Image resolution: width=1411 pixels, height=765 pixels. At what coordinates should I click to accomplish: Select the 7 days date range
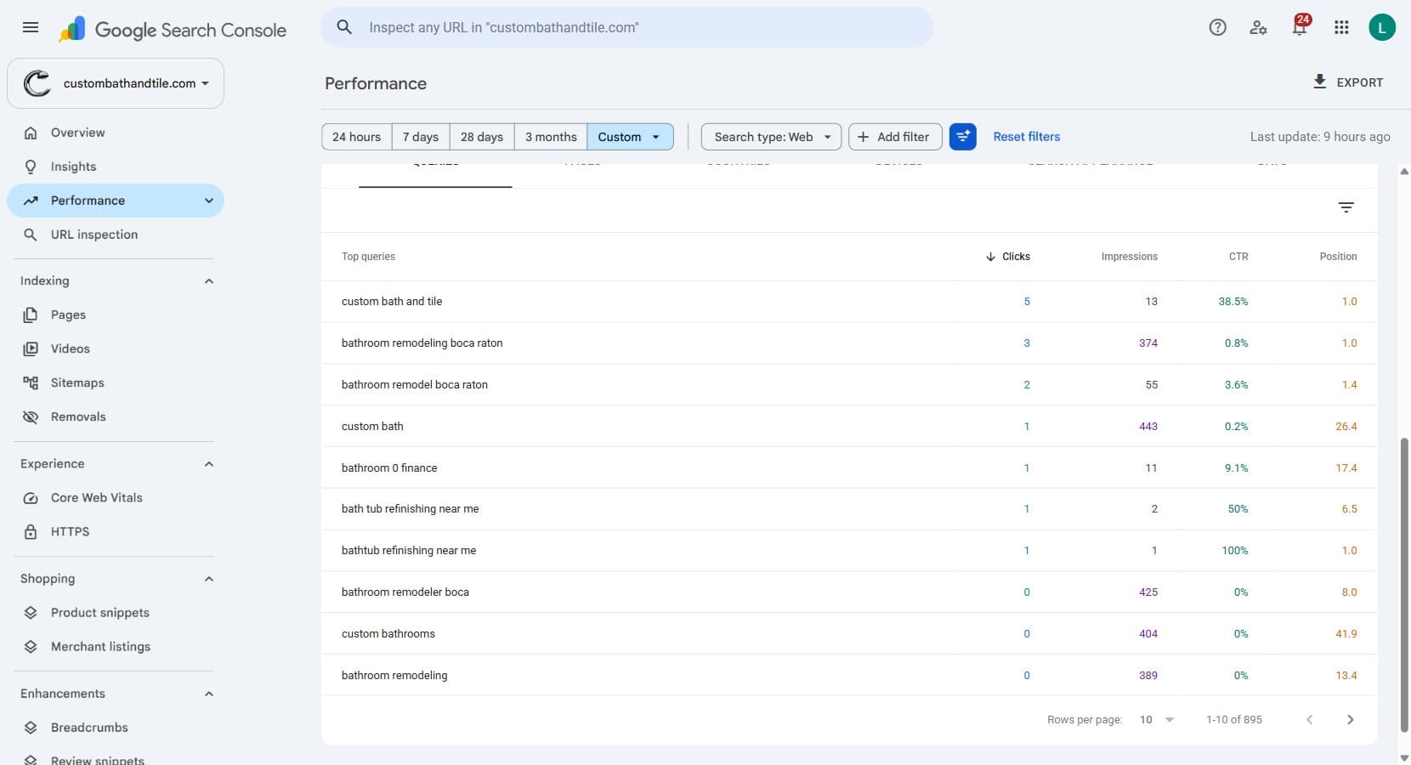pos(421,137)
